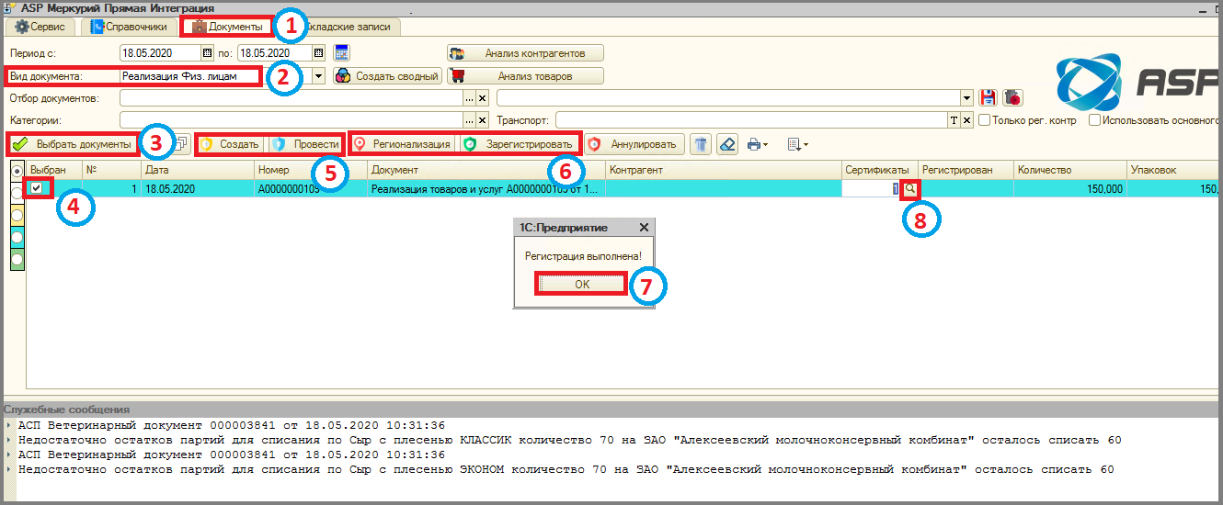Click the stacked-windows icon after Выбрать документы
This screenshot has height=505, width=1223.
pyautogui.click(x=181, y=144)
